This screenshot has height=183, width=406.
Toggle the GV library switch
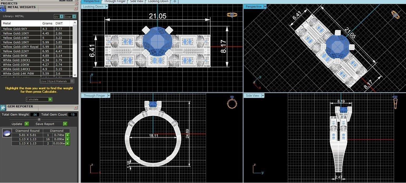(x=59, y=16)
